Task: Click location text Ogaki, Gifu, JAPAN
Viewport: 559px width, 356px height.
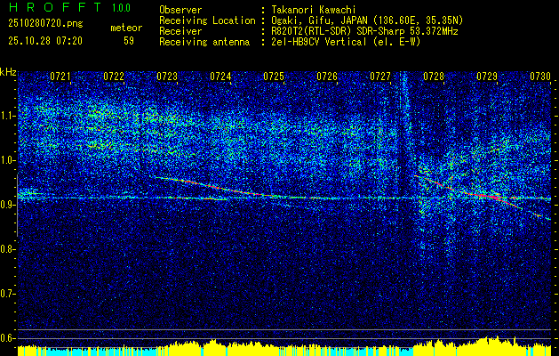Action: [x=318, y=20]
